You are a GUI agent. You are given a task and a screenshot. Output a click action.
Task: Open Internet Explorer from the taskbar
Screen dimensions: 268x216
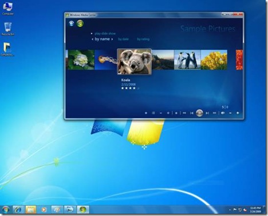[x=18, y=210]
